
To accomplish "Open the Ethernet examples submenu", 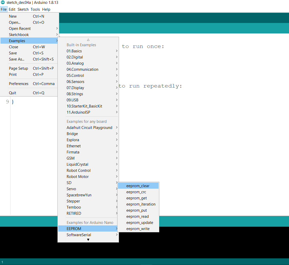I will pos(88,146).
